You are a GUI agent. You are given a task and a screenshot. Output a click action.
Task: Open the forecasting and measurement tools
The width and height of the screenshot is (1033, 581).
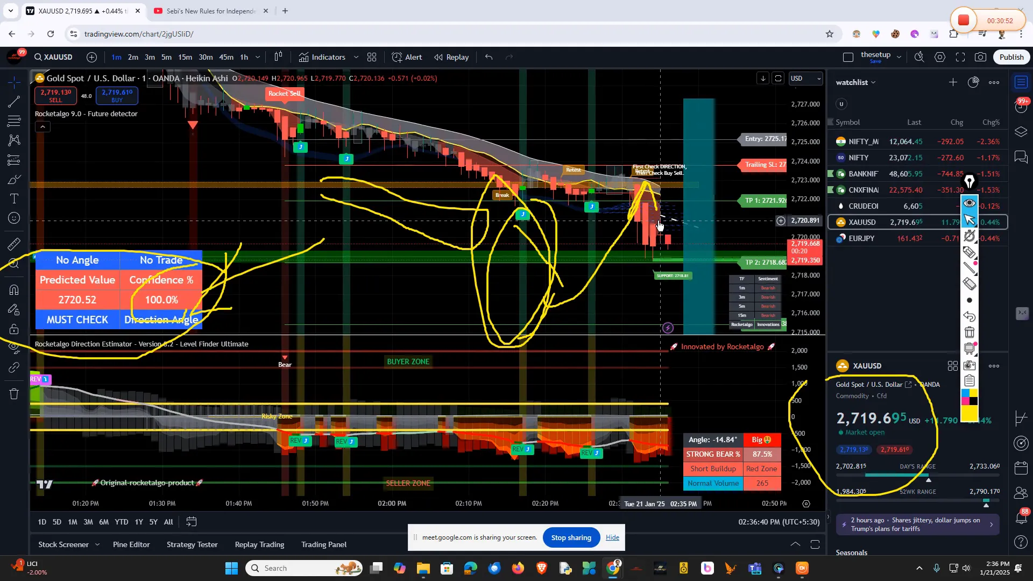coord(15,160)
